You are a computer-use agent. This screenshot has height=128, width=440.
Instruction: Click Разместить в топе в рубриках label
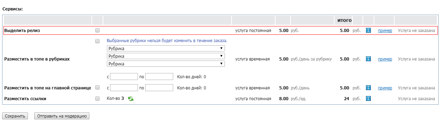click(37, 59)
